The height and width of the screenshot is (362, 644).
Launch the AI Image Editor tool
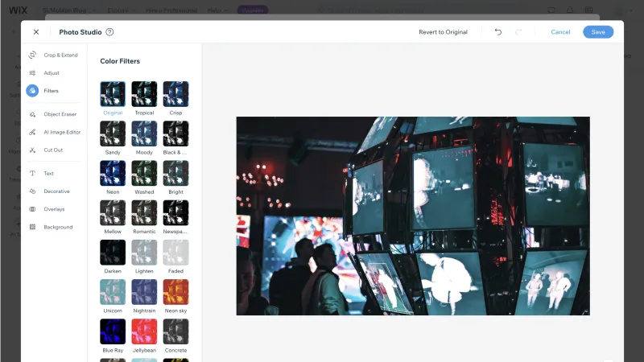pyautogui.click(x=55, y=132)
